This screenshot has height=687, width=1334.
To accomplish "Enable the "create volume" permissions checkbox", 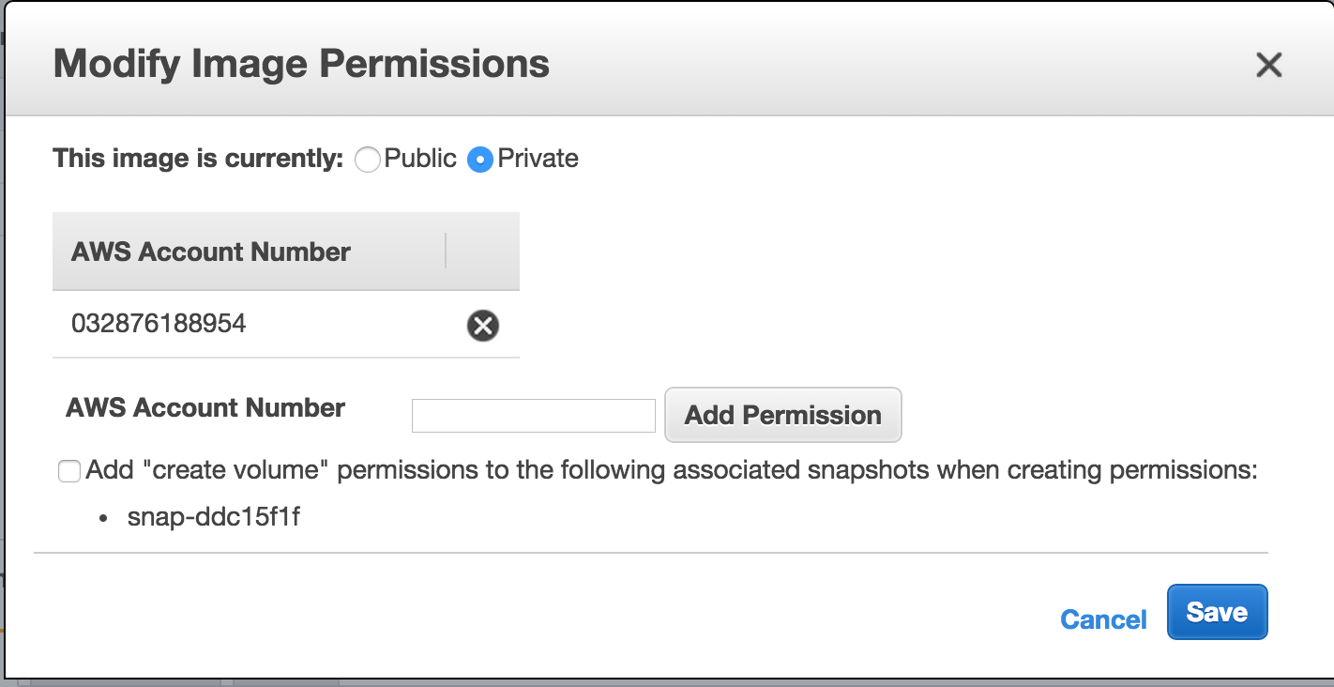I will pos(69,471).
